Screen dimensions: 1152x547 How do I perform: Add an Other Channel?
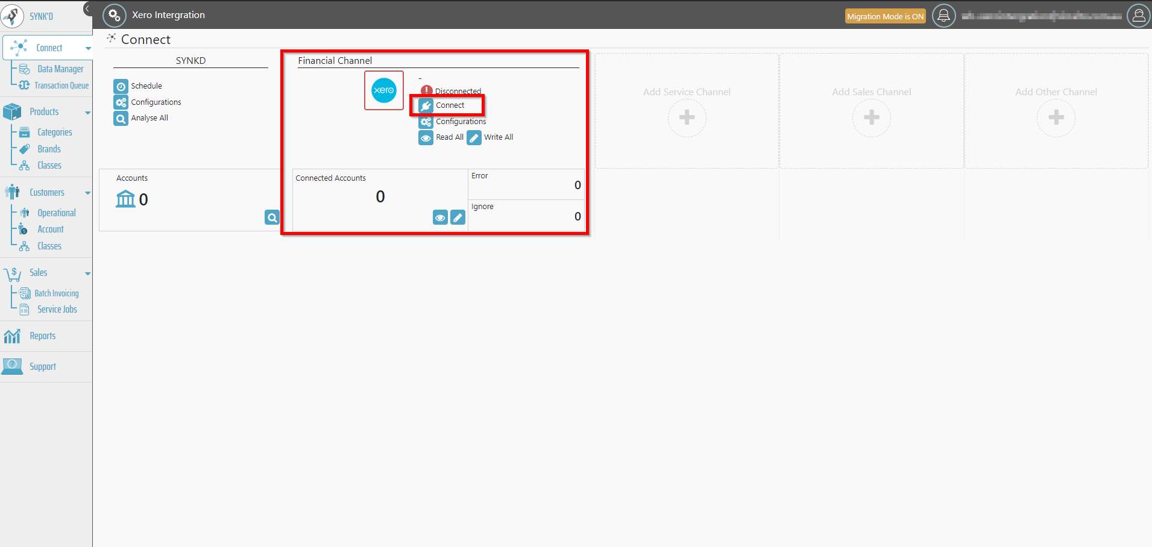(x=1056, y=117)
